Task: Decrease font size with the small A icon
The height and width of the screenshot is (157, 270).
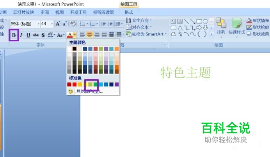Action: point(65,24)
